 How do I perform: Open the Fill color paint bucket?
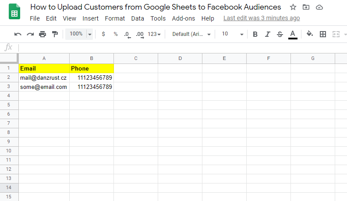(x=310, y=34)
